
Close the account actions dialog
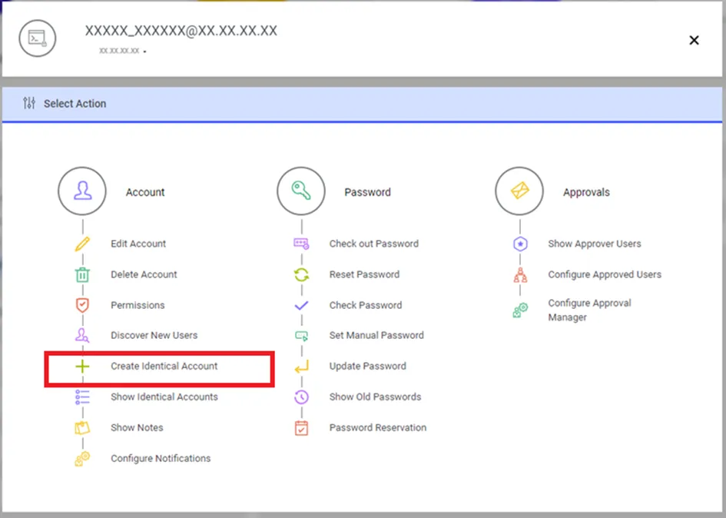[694, 40]
